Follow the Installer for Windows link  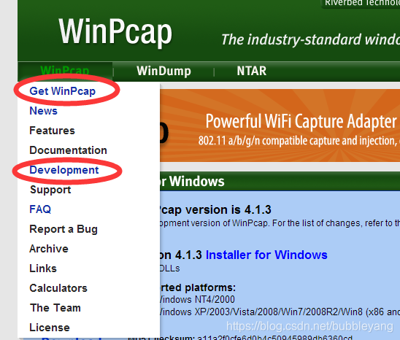[266, 255]
